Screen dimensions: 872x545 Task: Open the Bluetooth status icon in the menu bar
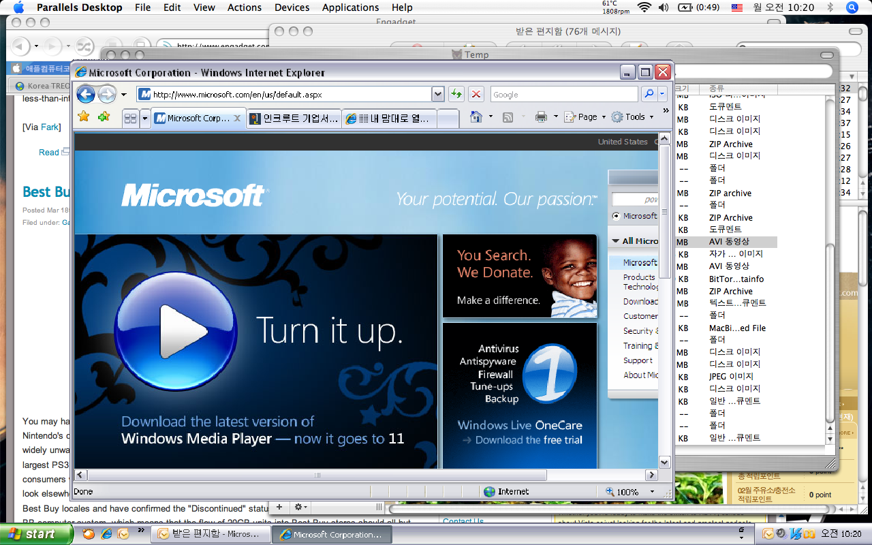pos(830,7)
